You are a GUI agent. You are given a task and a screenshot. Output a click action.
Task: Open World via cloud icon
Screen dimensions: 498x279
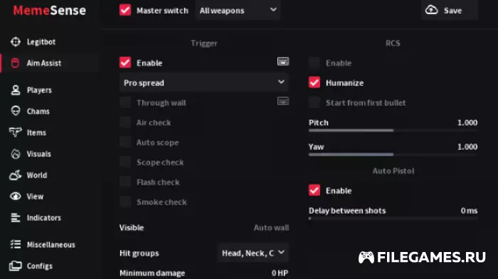(x=15, y=175)
